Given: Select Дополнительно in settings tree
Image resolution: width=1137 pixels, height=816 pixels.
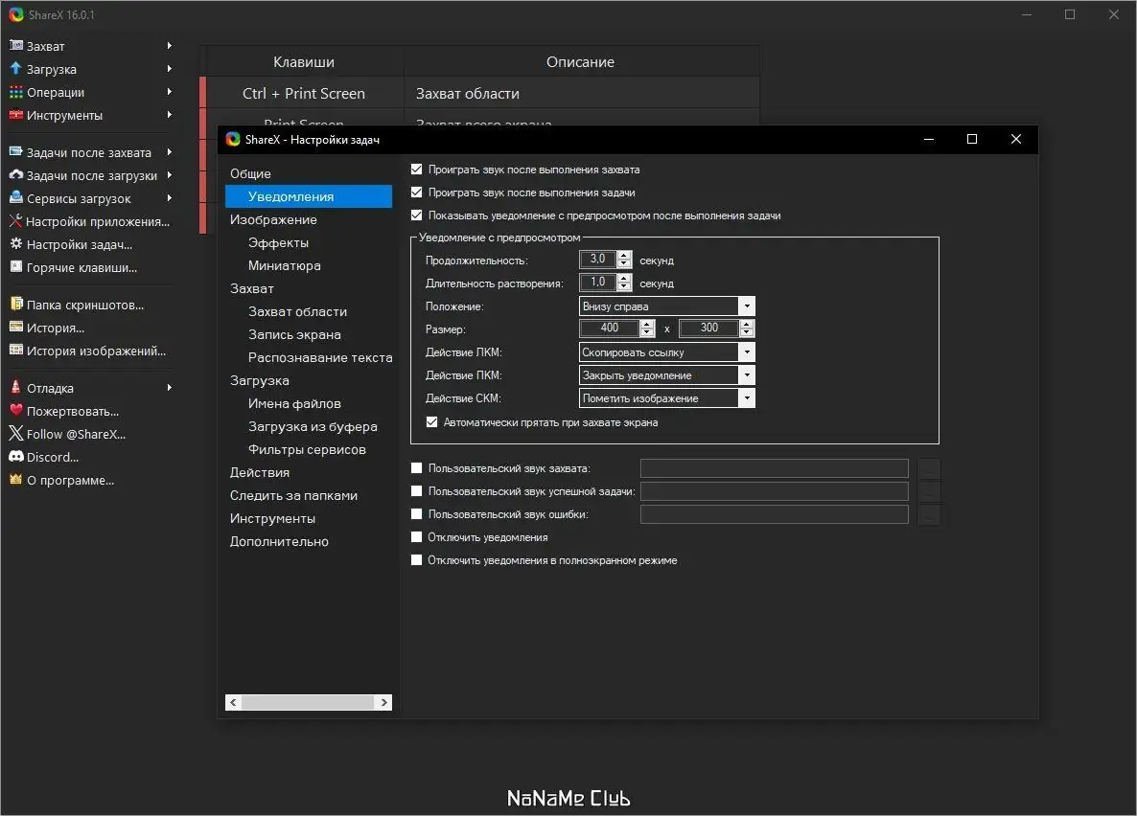Looking at the screenshot, I should [x=279, y=541].
